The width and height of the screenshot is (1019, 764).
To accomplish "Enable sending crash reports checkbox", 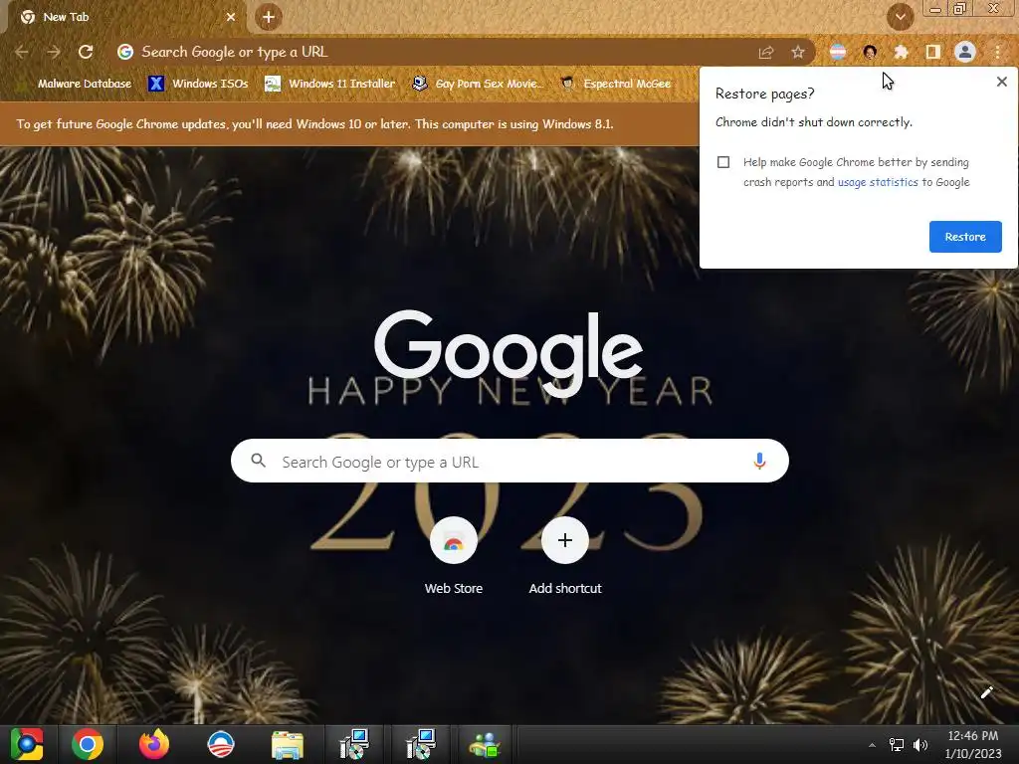I will [x=723, y=162].
